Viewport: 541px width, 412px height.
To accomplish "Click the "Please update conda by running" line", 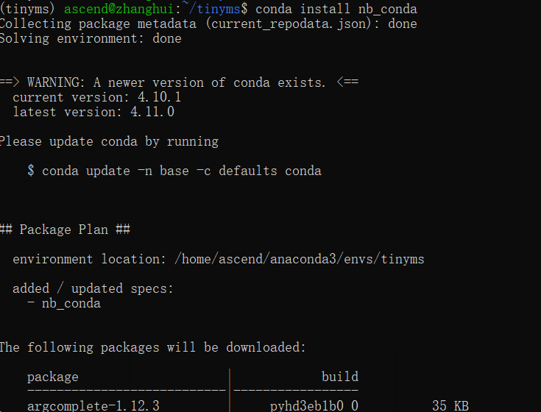I will pyautogui.click(x=108, y=141).
